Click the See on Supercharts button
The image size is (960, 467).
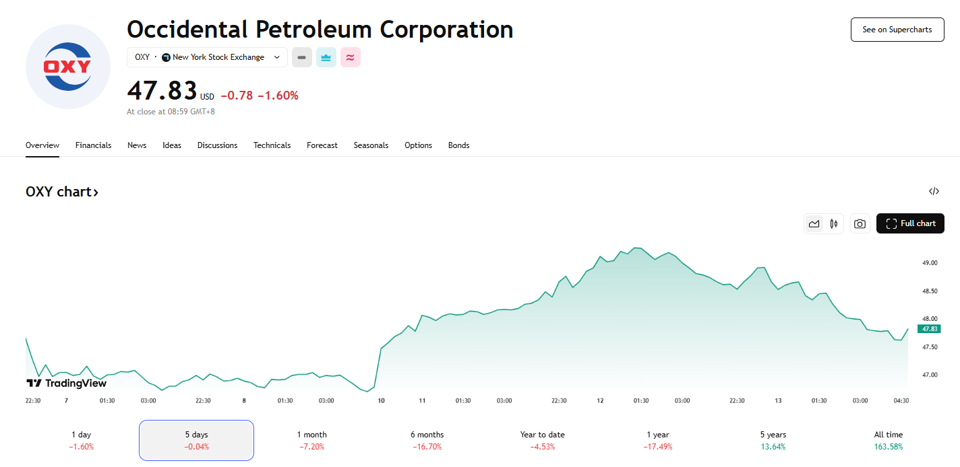click(x=897, y=30)
